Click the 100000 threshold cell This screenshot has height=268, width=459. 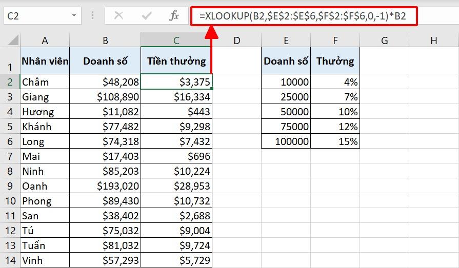point(286,141)
